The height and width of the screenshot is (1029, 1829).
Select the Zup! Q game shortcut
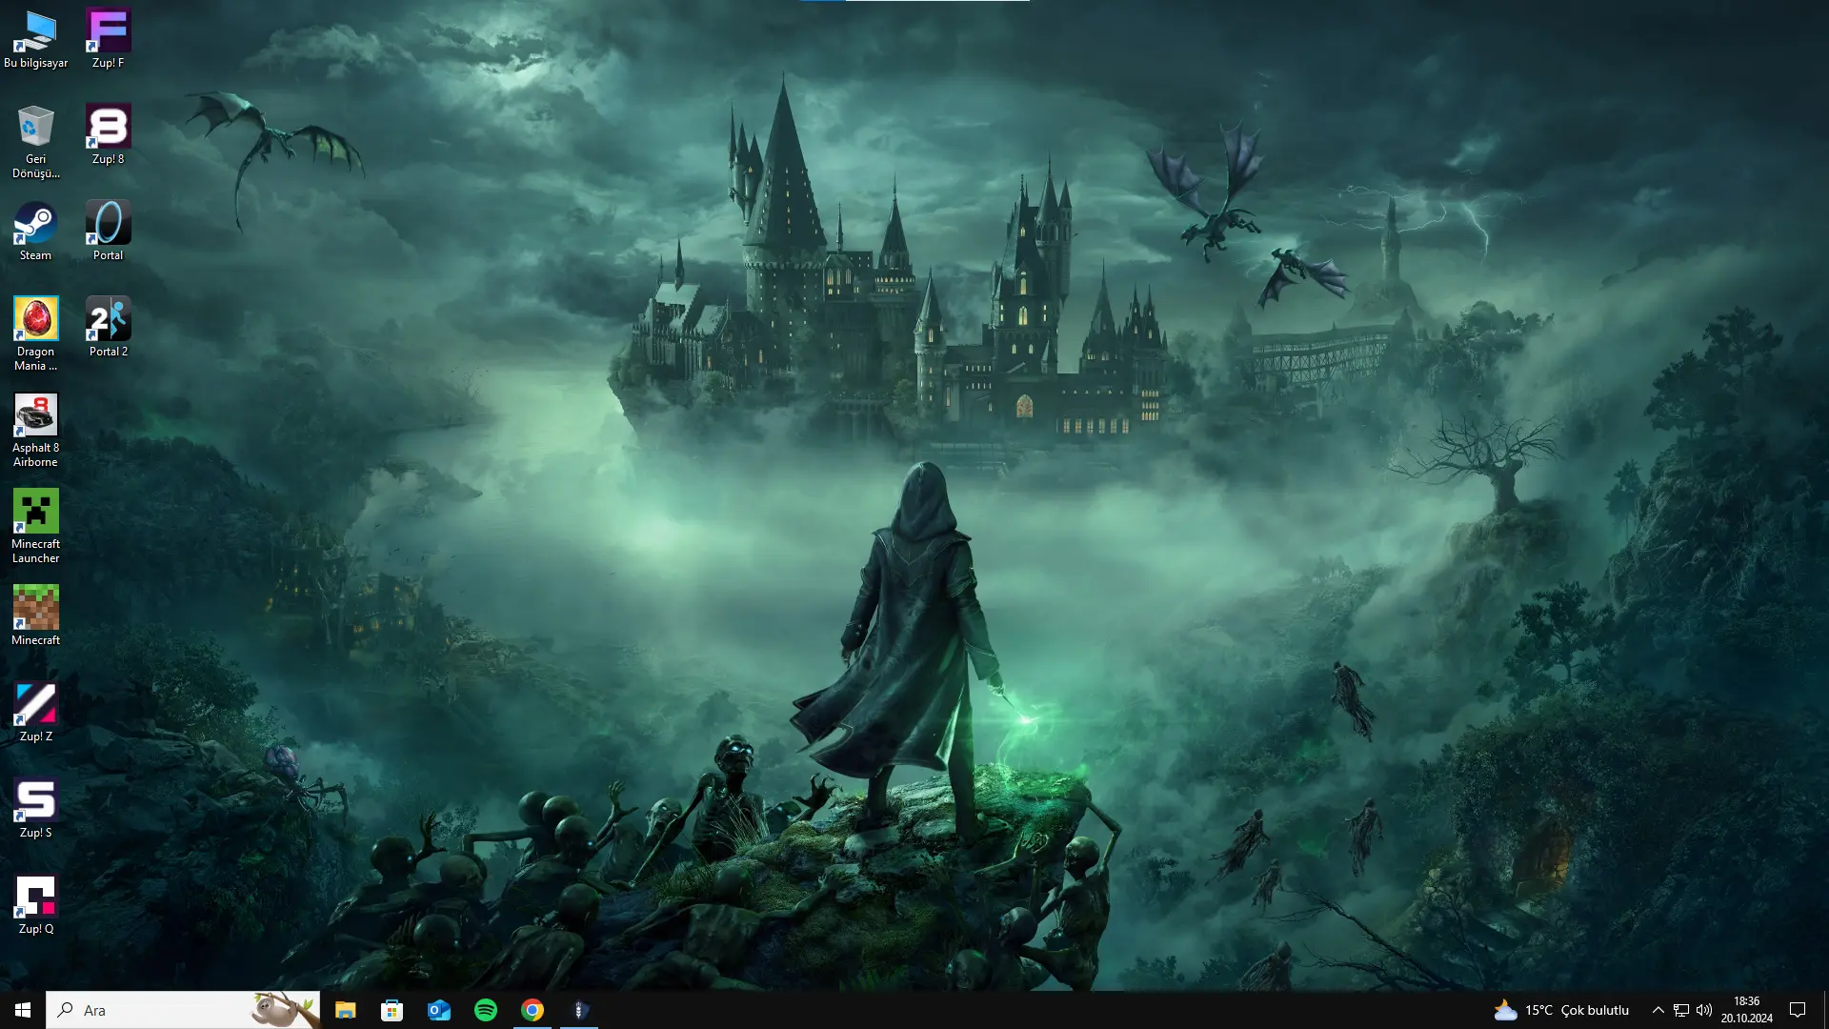pos(35,905)
